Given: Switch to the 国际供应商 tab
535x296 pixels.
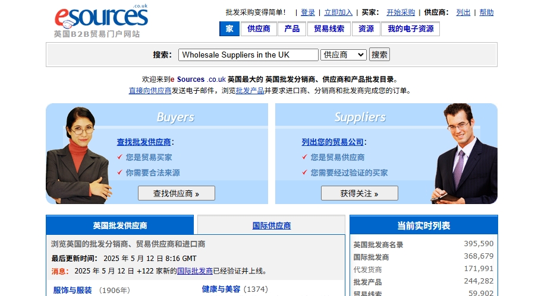Looking at the screenshot, I should pyautogui.click(x=271, y=225).
